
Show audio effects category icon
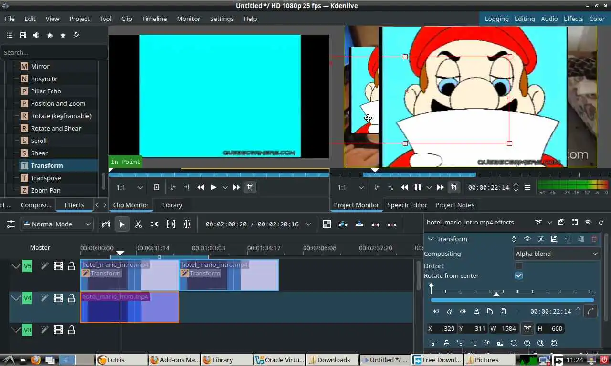(x=36, y=35)
